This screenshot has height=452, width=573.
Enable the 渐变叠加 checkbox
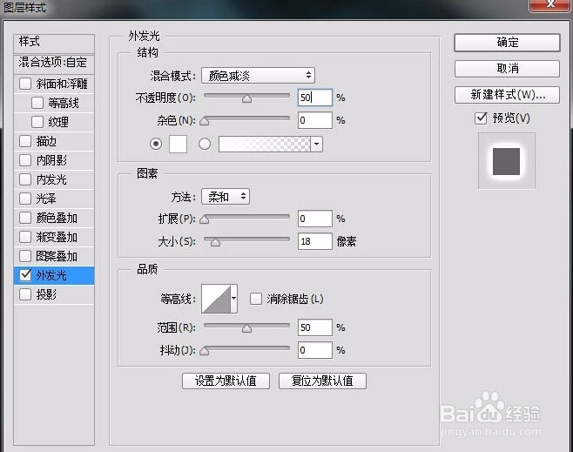point(25,237)
